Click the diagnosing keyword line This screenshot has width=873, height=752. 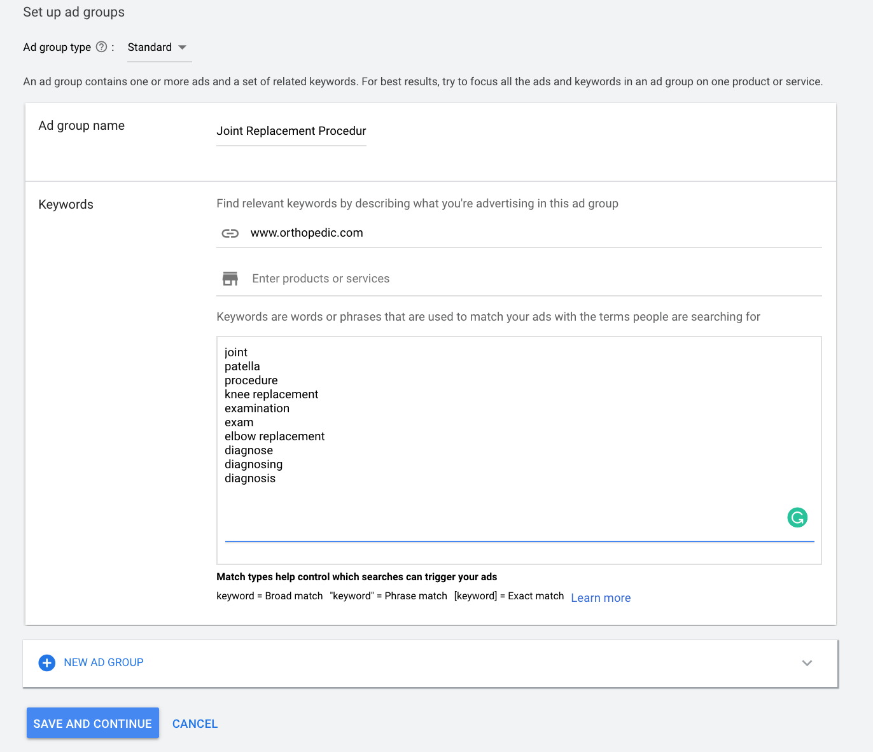tap(253, 464)
